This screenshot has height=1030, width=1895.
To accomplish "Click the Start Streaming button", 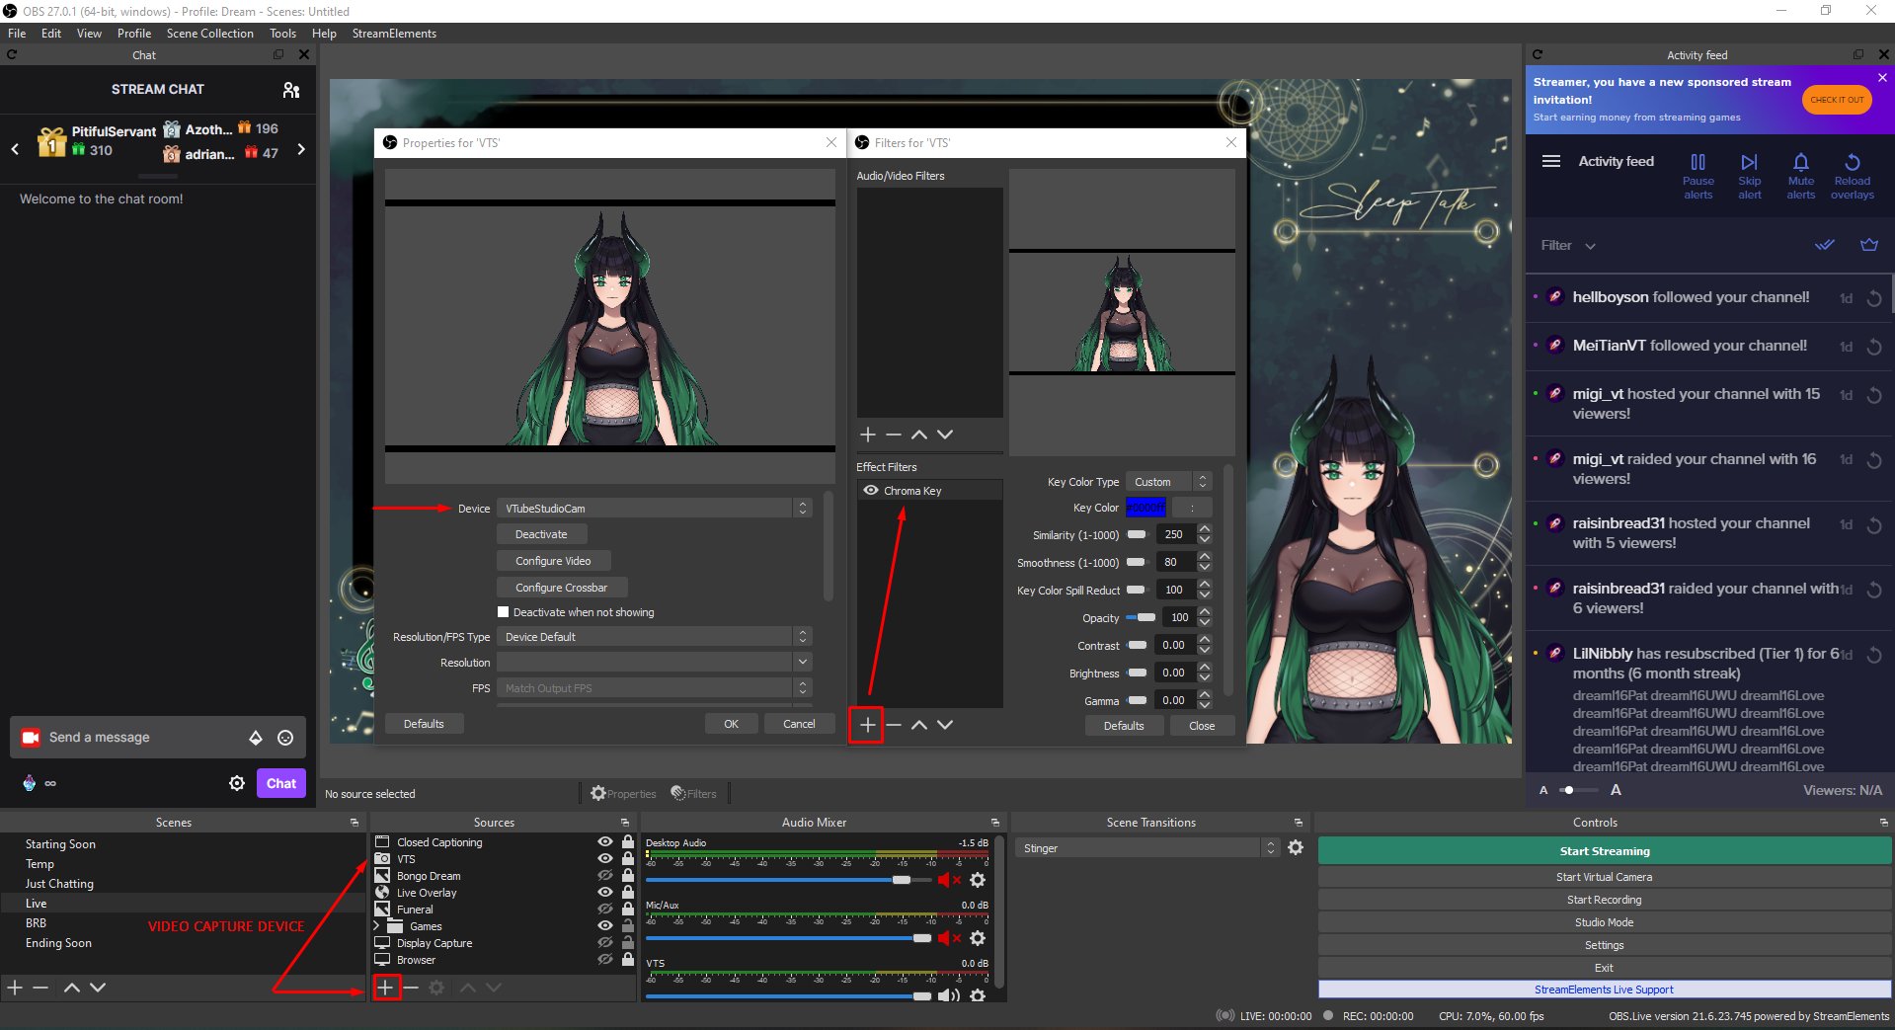I will point(1604,850).
